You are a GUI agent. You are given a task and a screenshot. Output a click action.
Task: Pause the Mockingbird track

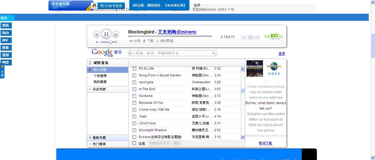[x=106, y=34]
